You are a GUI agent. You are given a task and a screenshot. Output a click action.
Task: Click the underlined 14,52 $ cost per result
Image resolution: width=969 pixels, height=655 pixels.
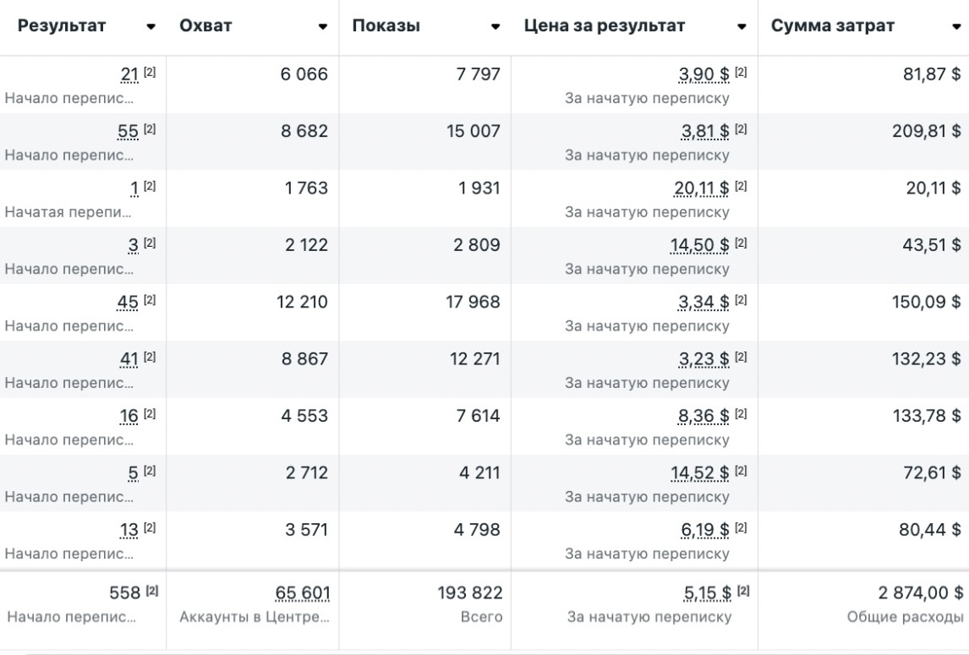700,473
